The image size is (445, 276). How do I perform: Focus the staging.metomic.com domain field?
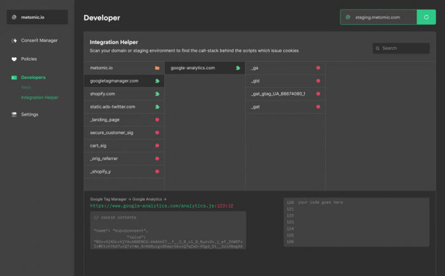coord(378,17)
